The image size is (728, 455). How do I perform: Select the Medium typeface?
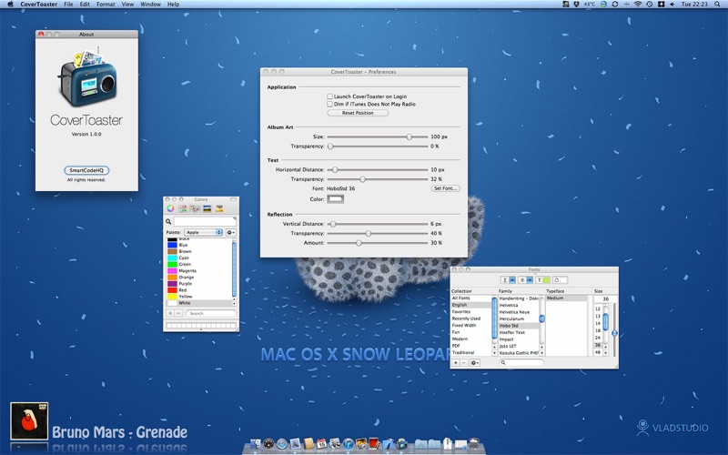[x=566, y=298]
